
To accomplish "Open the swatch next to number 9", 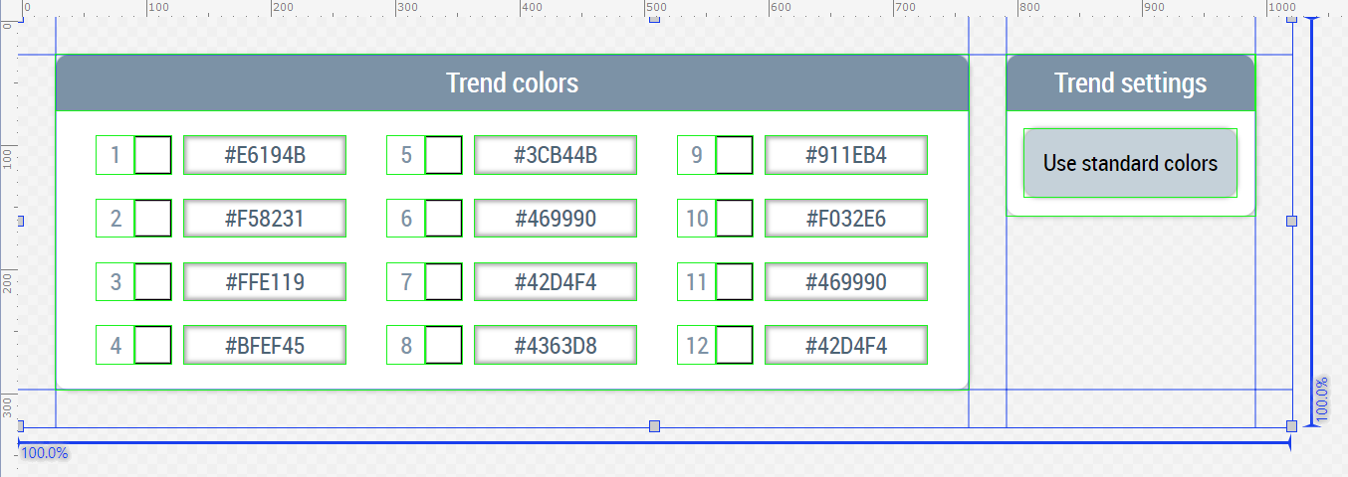I will 735,155.
